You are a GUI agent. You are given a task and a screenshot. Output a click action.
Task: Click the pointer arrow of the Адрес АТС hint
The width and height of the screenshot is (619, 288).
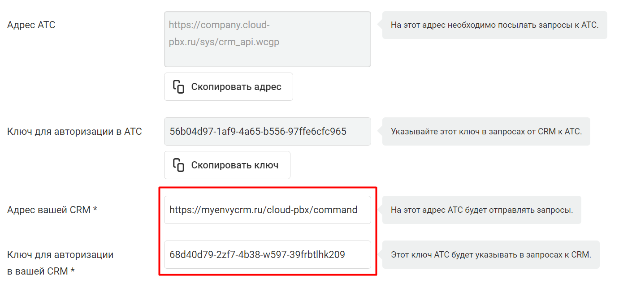pos(380,25)
